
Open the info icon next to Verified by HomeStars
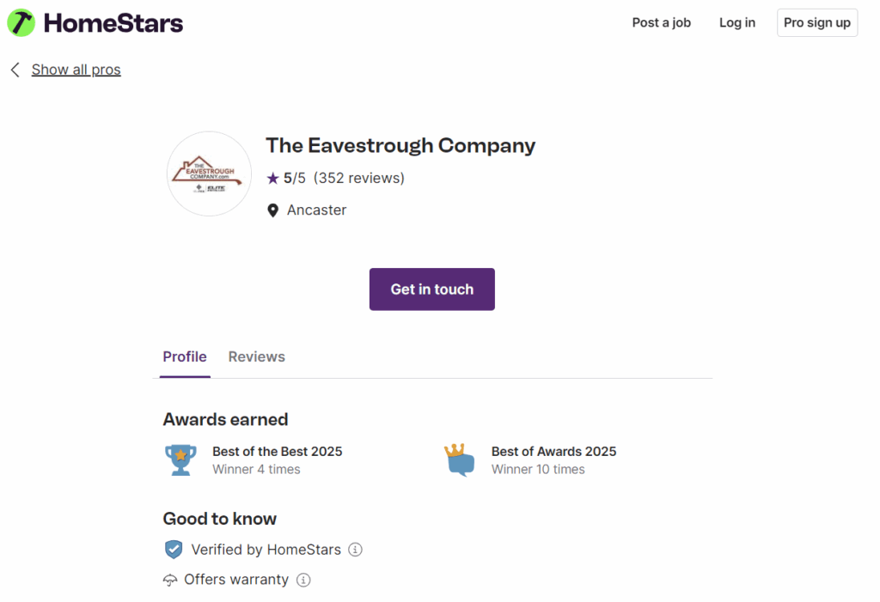click(355, 549)
